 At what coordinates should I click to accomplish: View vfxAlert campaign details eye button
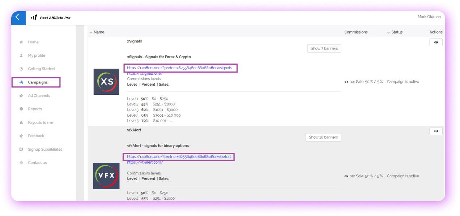pyautogui.click(x=436, y=131)
